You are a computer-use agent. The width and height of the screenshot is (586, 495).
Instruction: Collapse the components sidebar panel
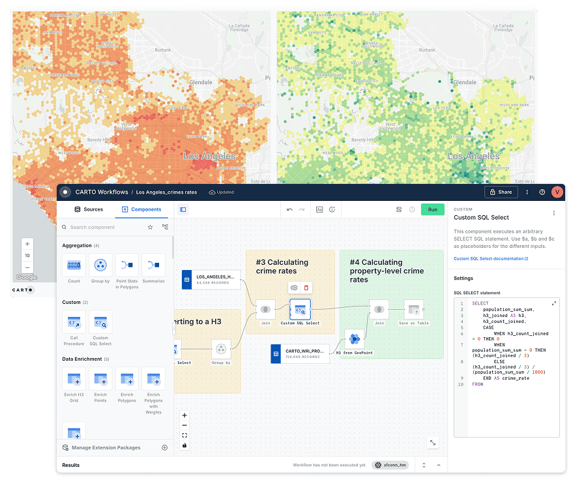tap(183, 209)
